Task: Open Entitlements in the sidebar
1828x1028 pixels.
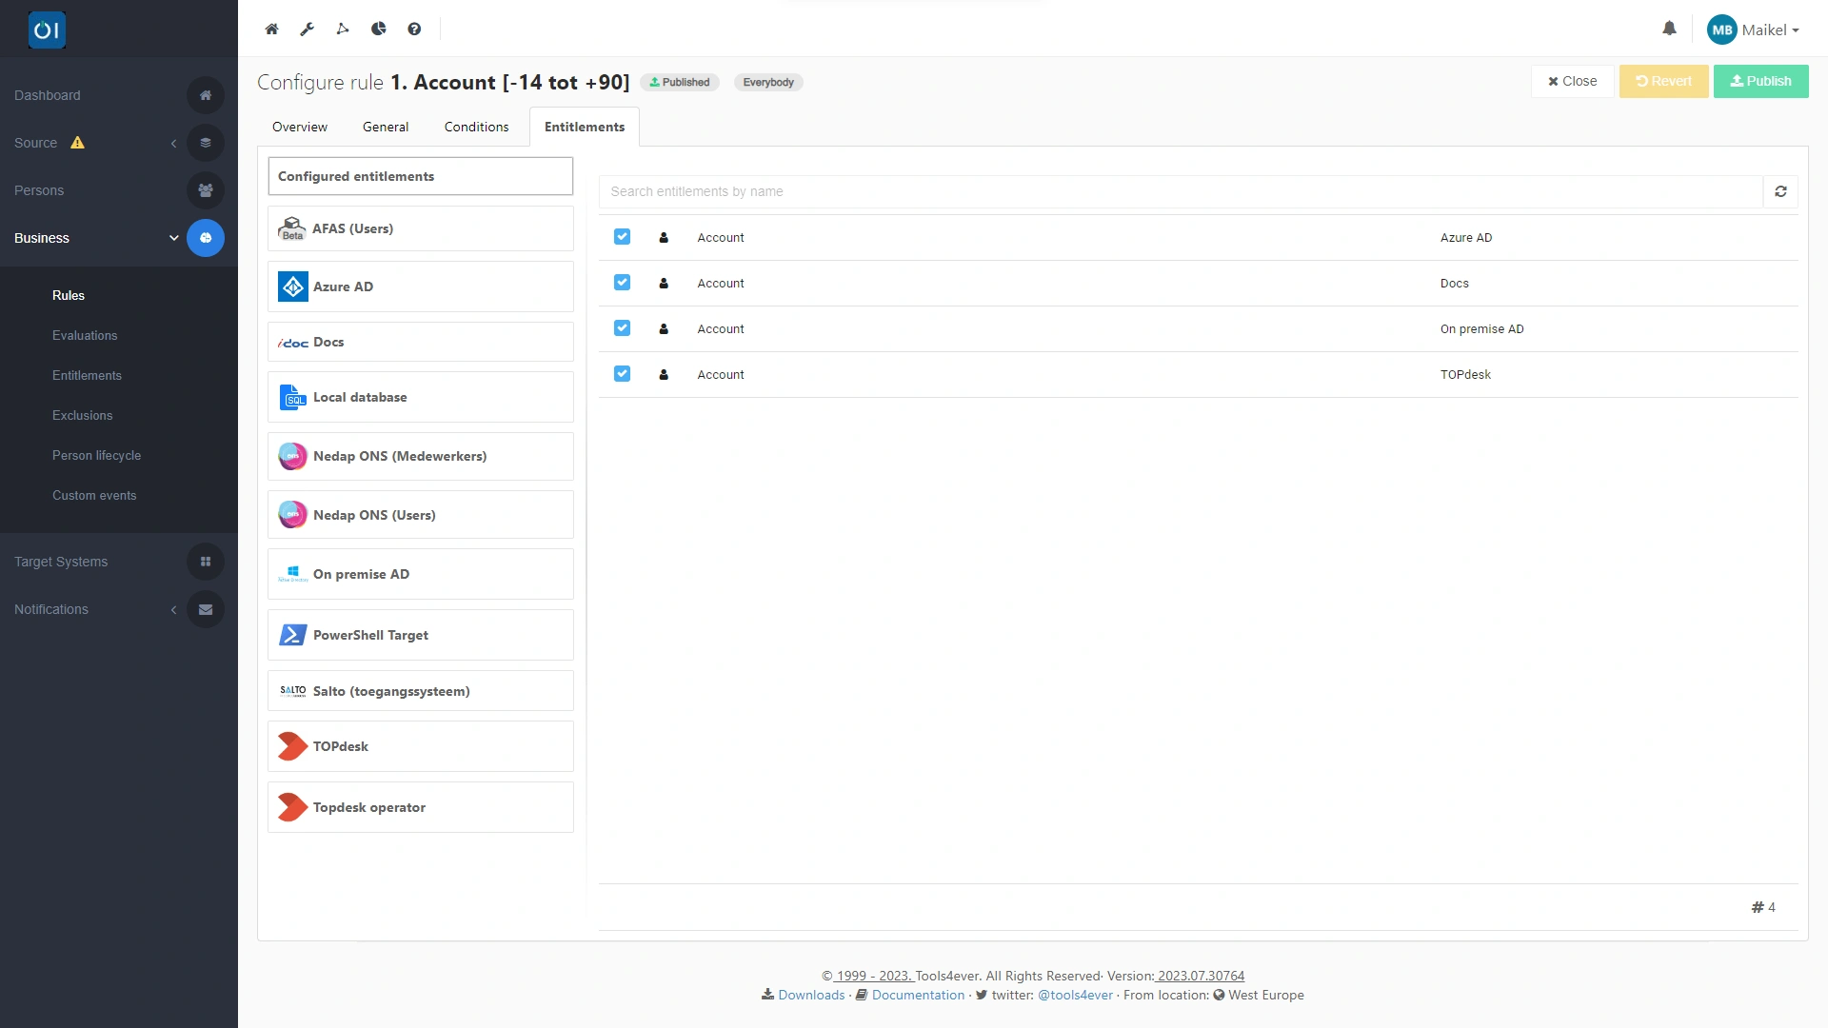Action: tap(87, 375)
